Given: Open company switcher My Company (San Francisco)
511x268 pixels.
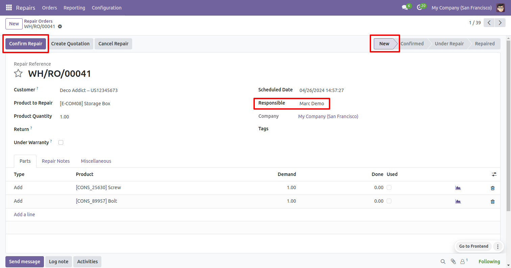Looking at the screenshot, I should [x=461, y=7].
